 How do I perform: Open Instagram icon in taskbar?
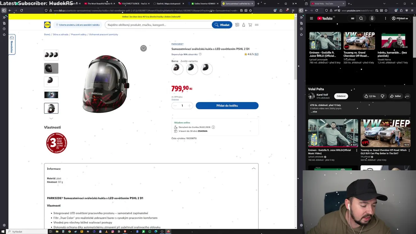pyautogui.click(x=112, y=231)
